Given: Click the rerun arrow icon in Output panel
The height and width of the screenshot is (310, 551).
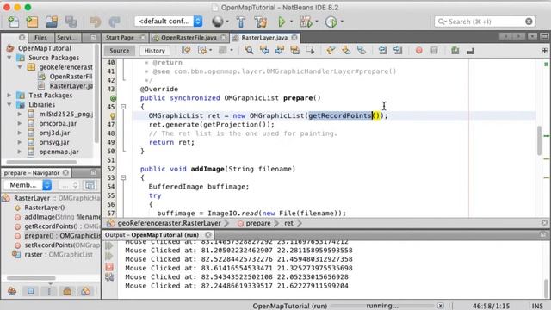Looking at the screenshot, I should pos(109,245).
